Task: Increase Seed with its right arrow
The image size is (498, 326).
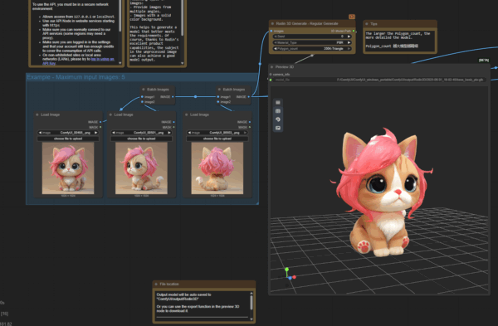Action: [349, 36]
